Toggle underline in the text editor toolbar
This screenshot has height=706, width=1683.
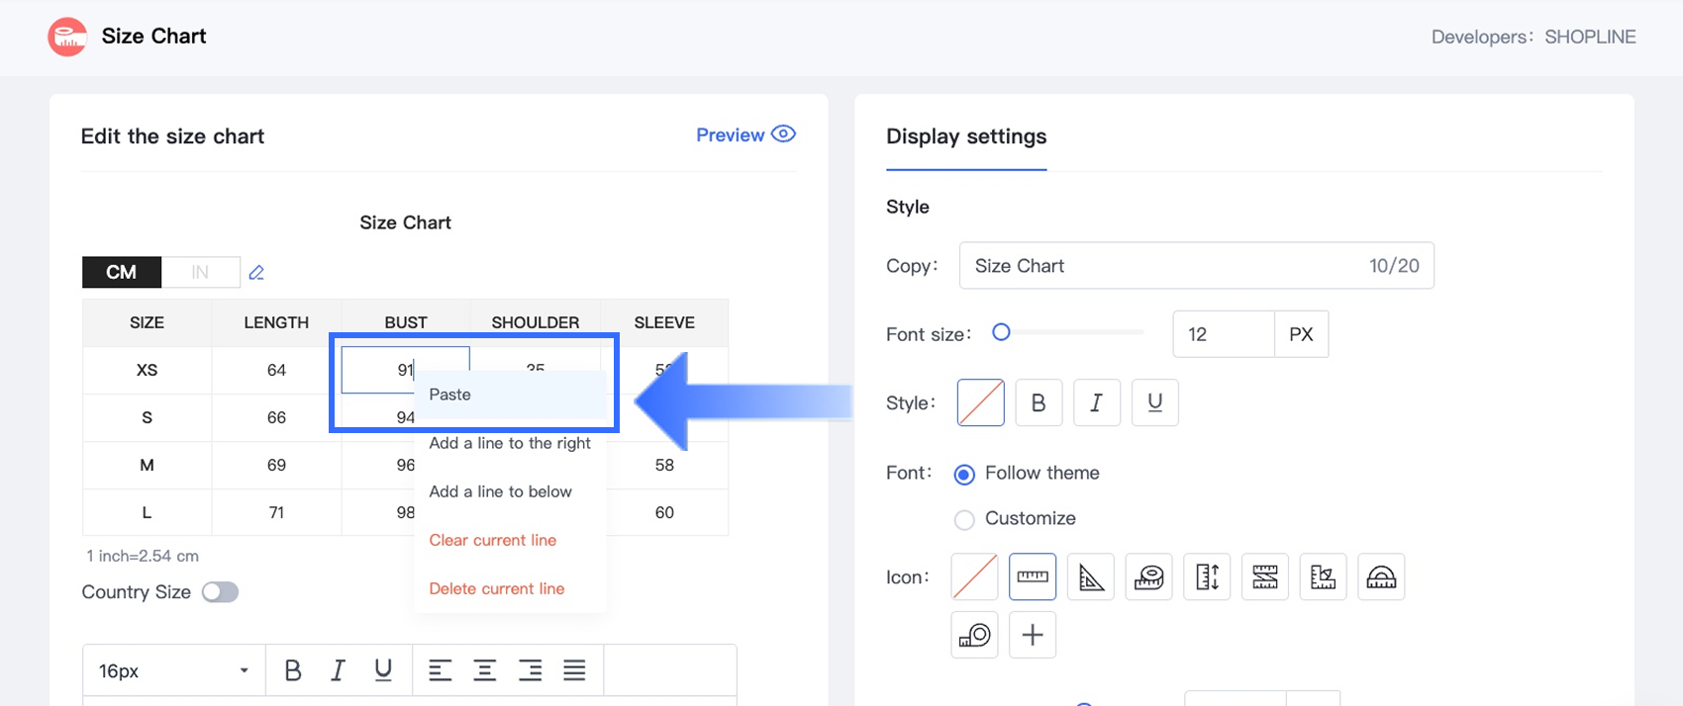point(383,670)
